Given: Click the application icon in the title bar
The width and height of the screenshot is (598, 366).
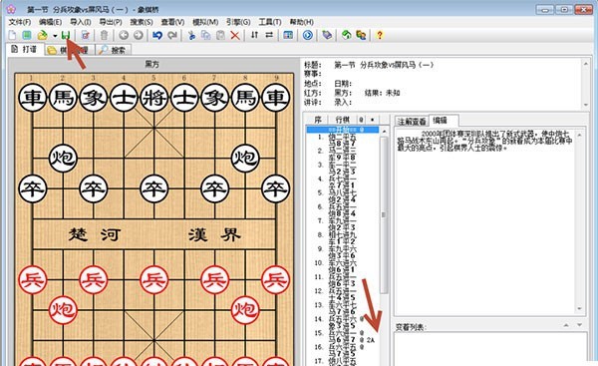Looking at the screenshot, I should [11, 8].
